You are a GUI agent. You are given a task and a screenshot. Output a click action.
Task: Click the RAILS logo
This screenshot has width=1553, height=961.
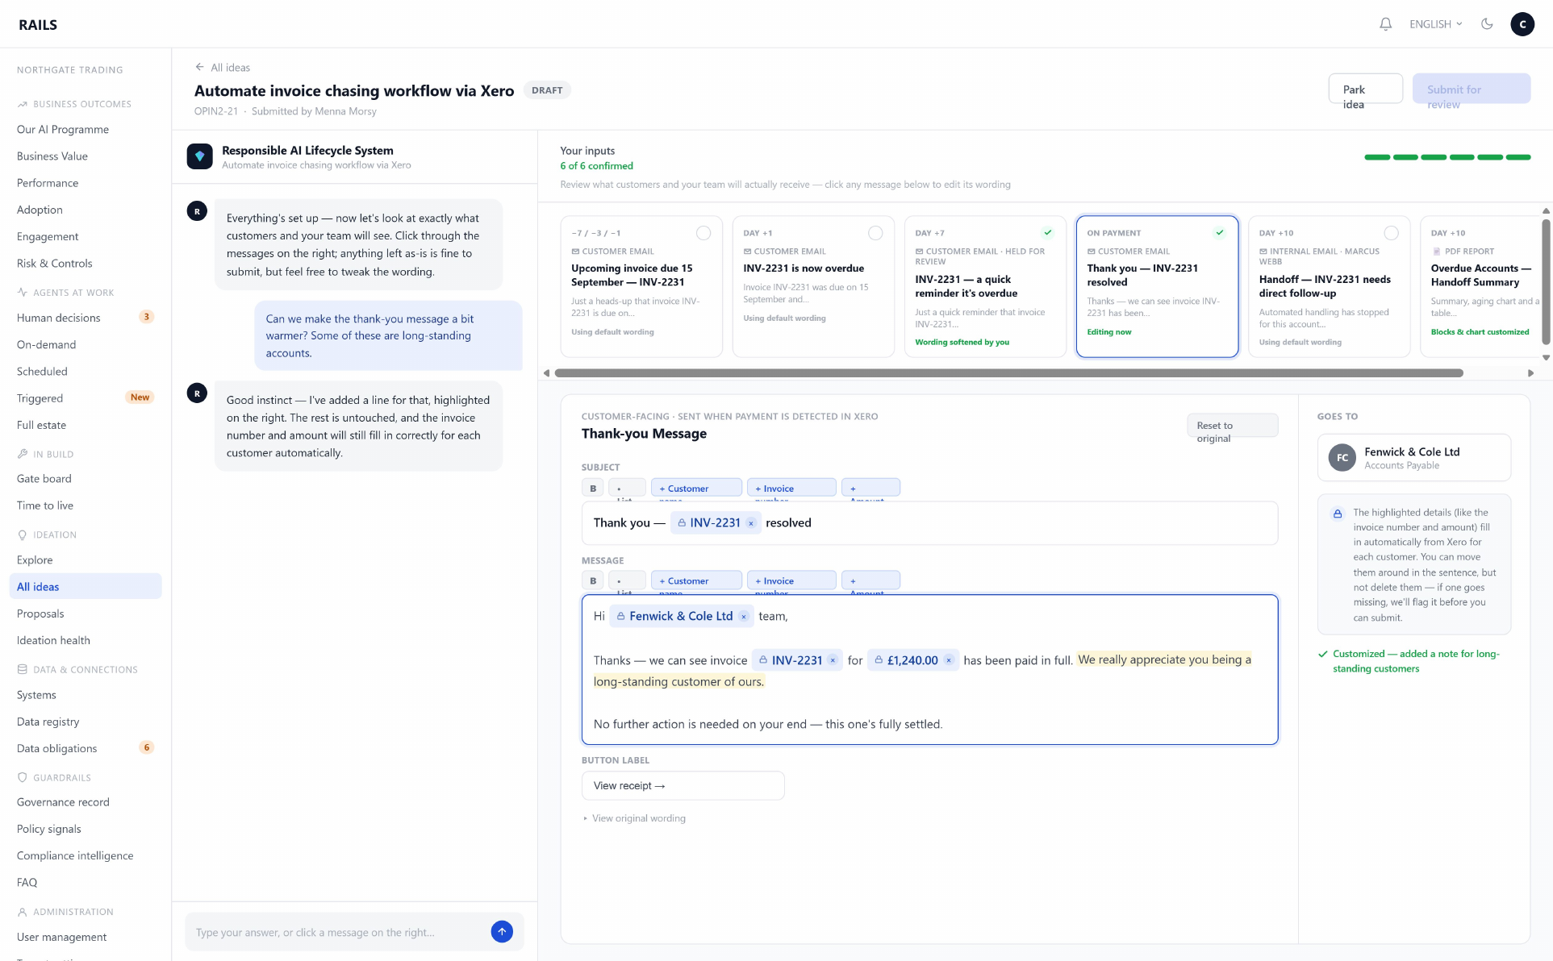click(38, 25)
